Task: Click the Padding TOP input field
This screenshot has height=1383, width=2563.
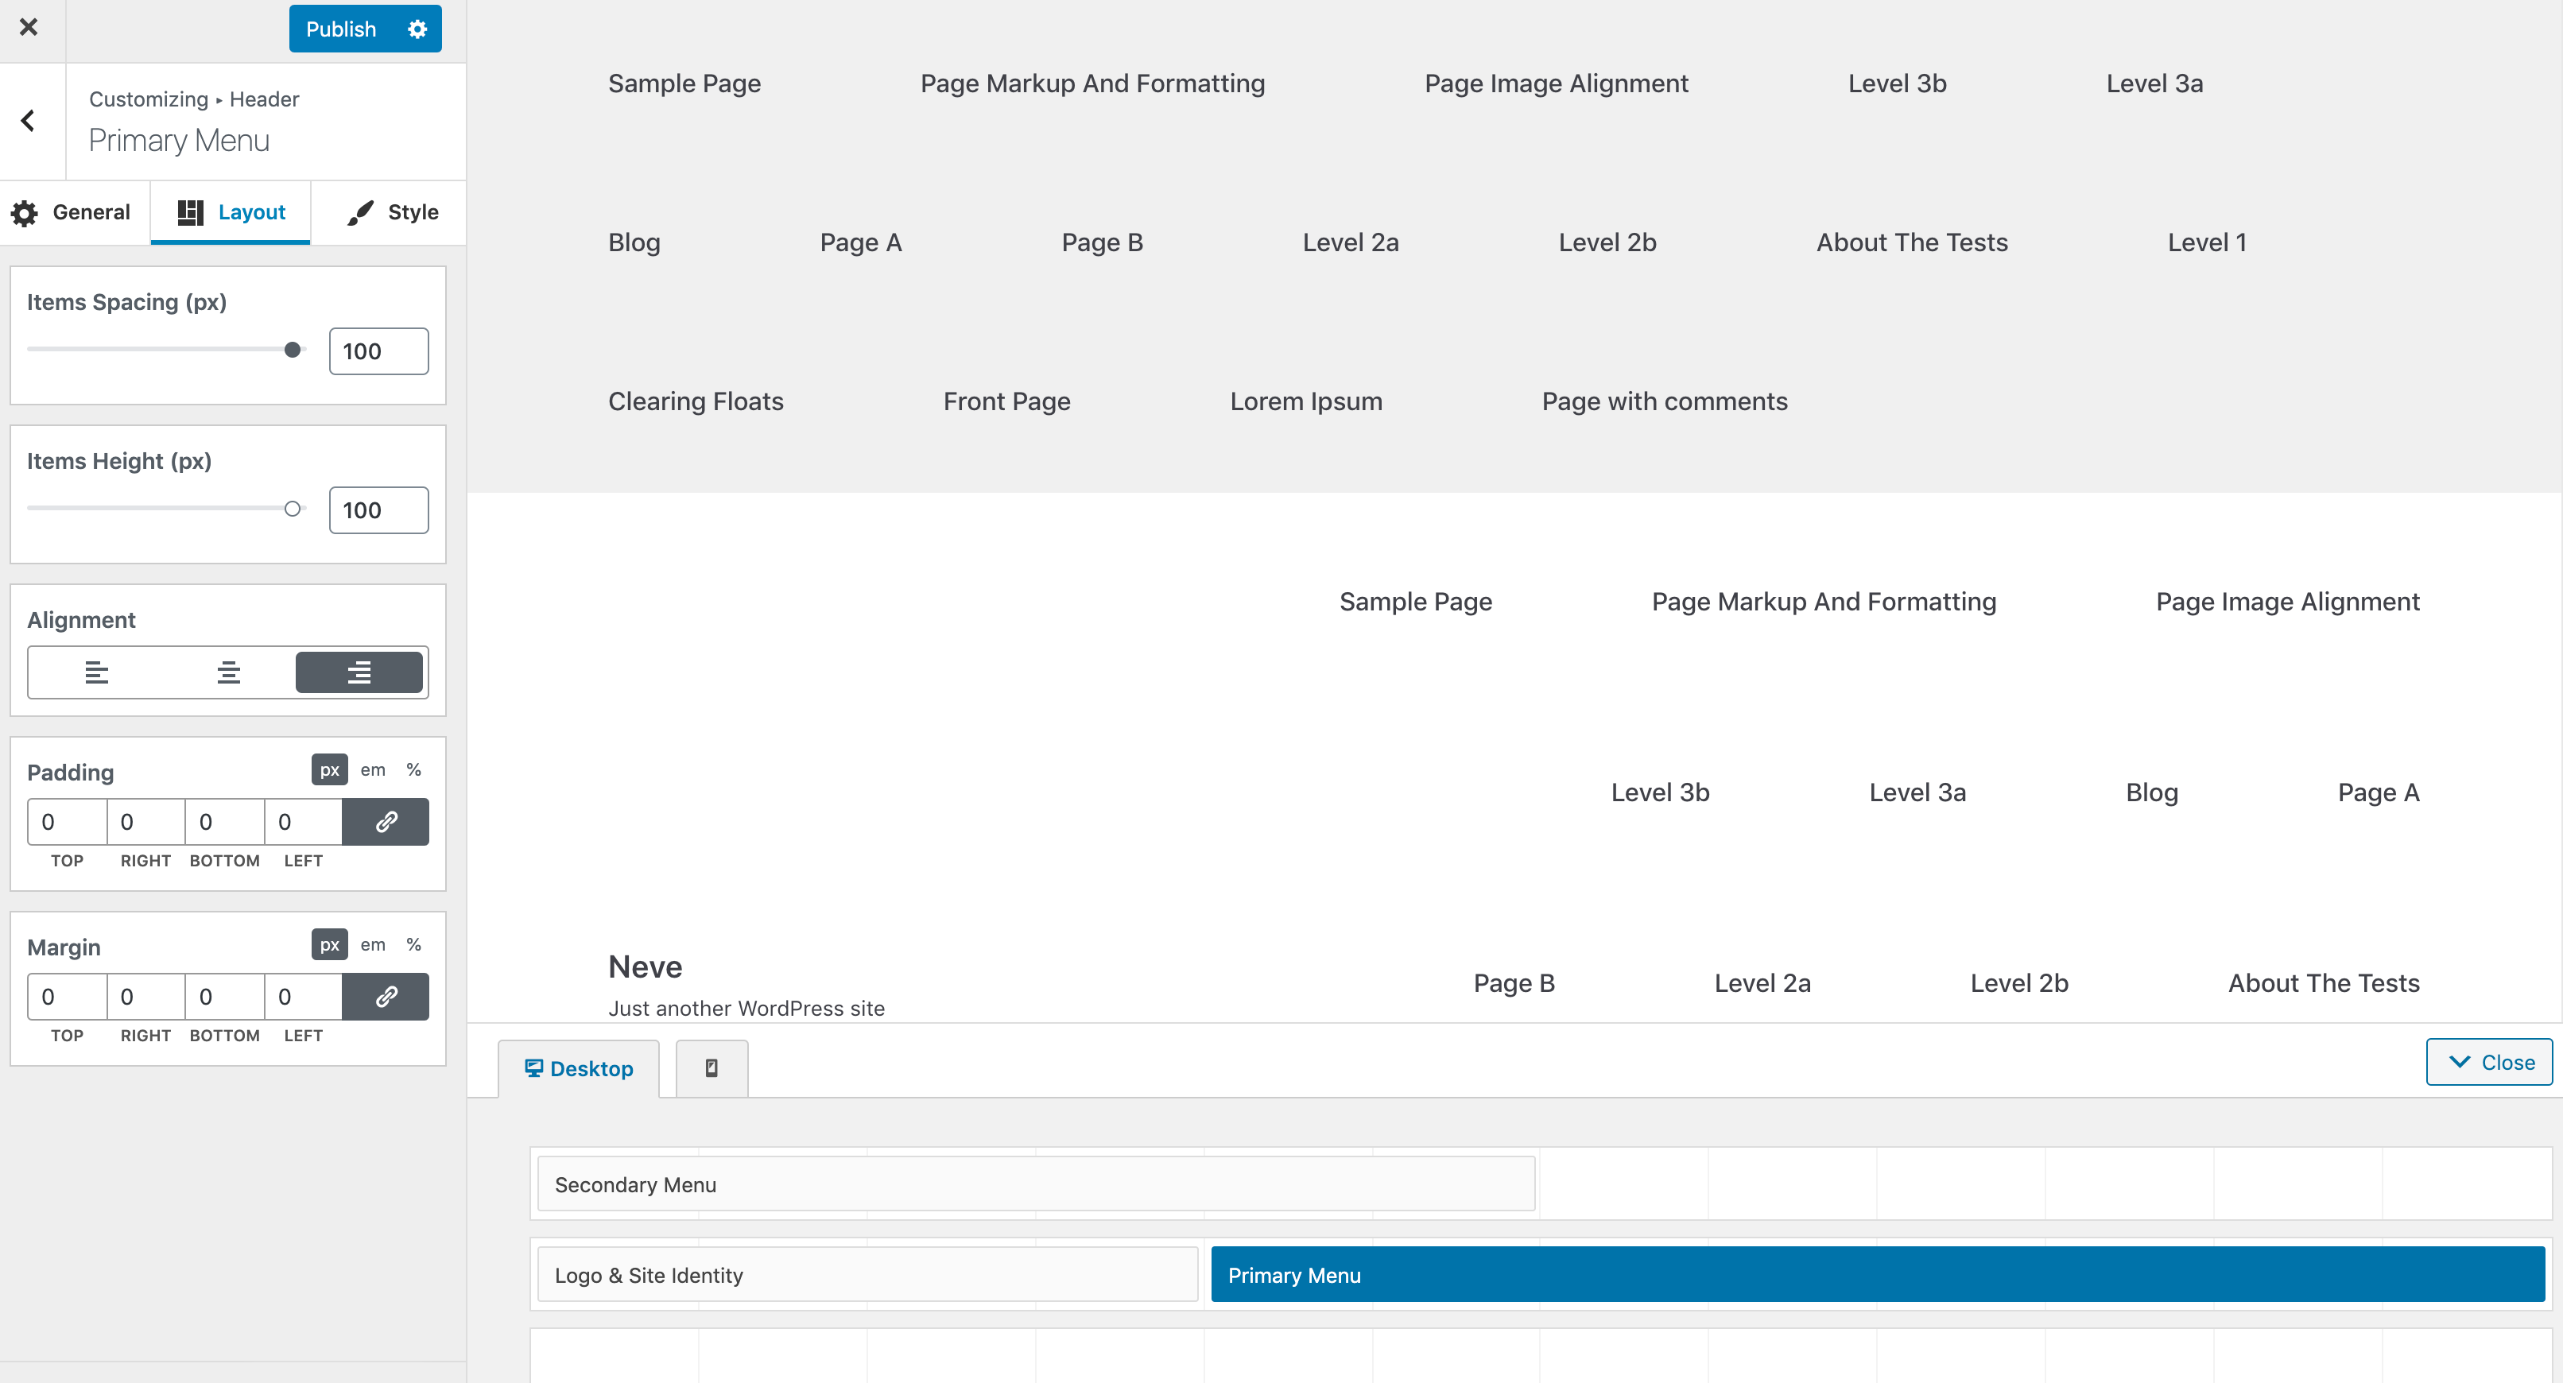Action: (66, 822)
